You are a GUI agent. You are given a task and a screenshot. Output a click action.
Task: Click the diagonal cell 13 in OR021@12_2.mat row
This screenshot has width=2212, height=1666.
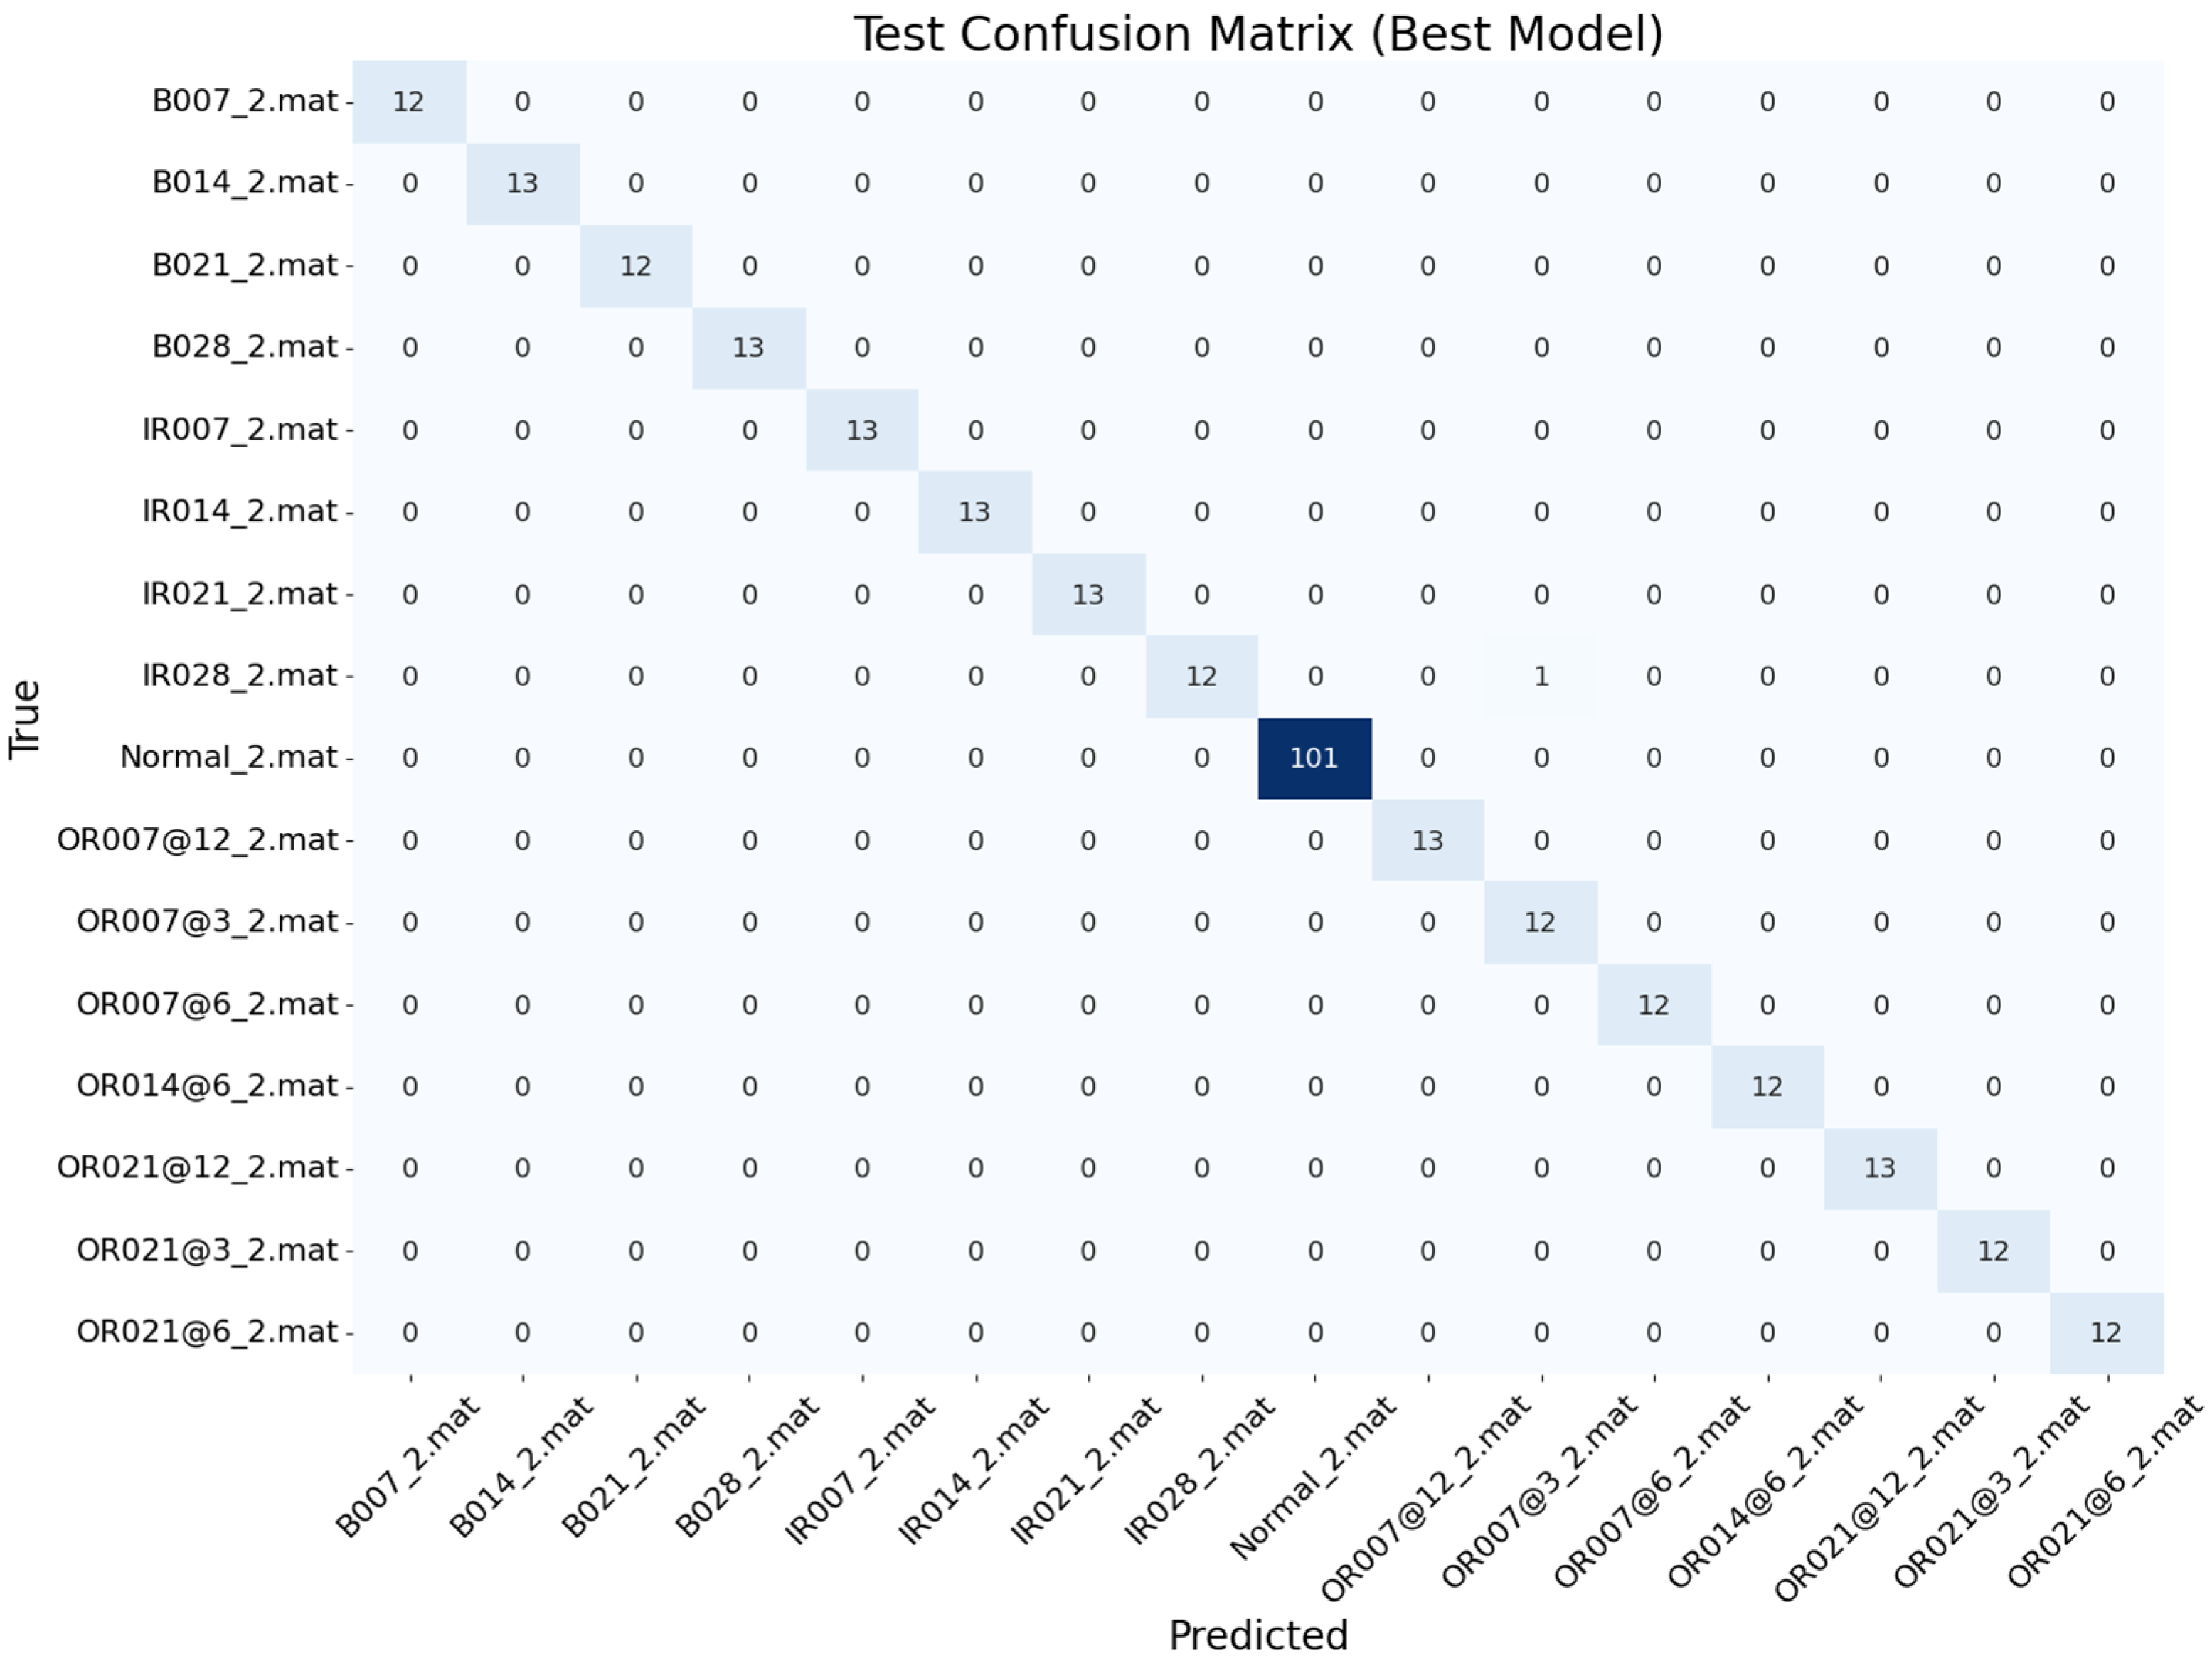[x=1880, y=1168]
